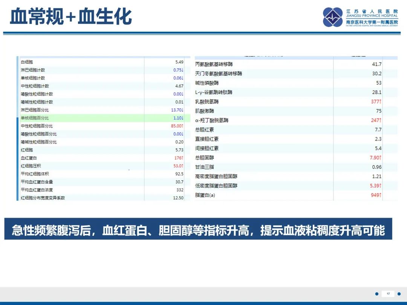407x305 pixels.
Task: Select the 红细胞压积 value 53.0↑
Action: tap(178, 166)
